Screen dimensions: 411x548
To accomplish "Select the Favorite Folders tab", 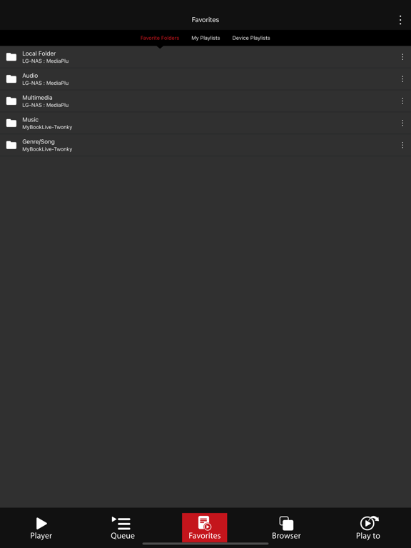I will click(x=160, y=38).
